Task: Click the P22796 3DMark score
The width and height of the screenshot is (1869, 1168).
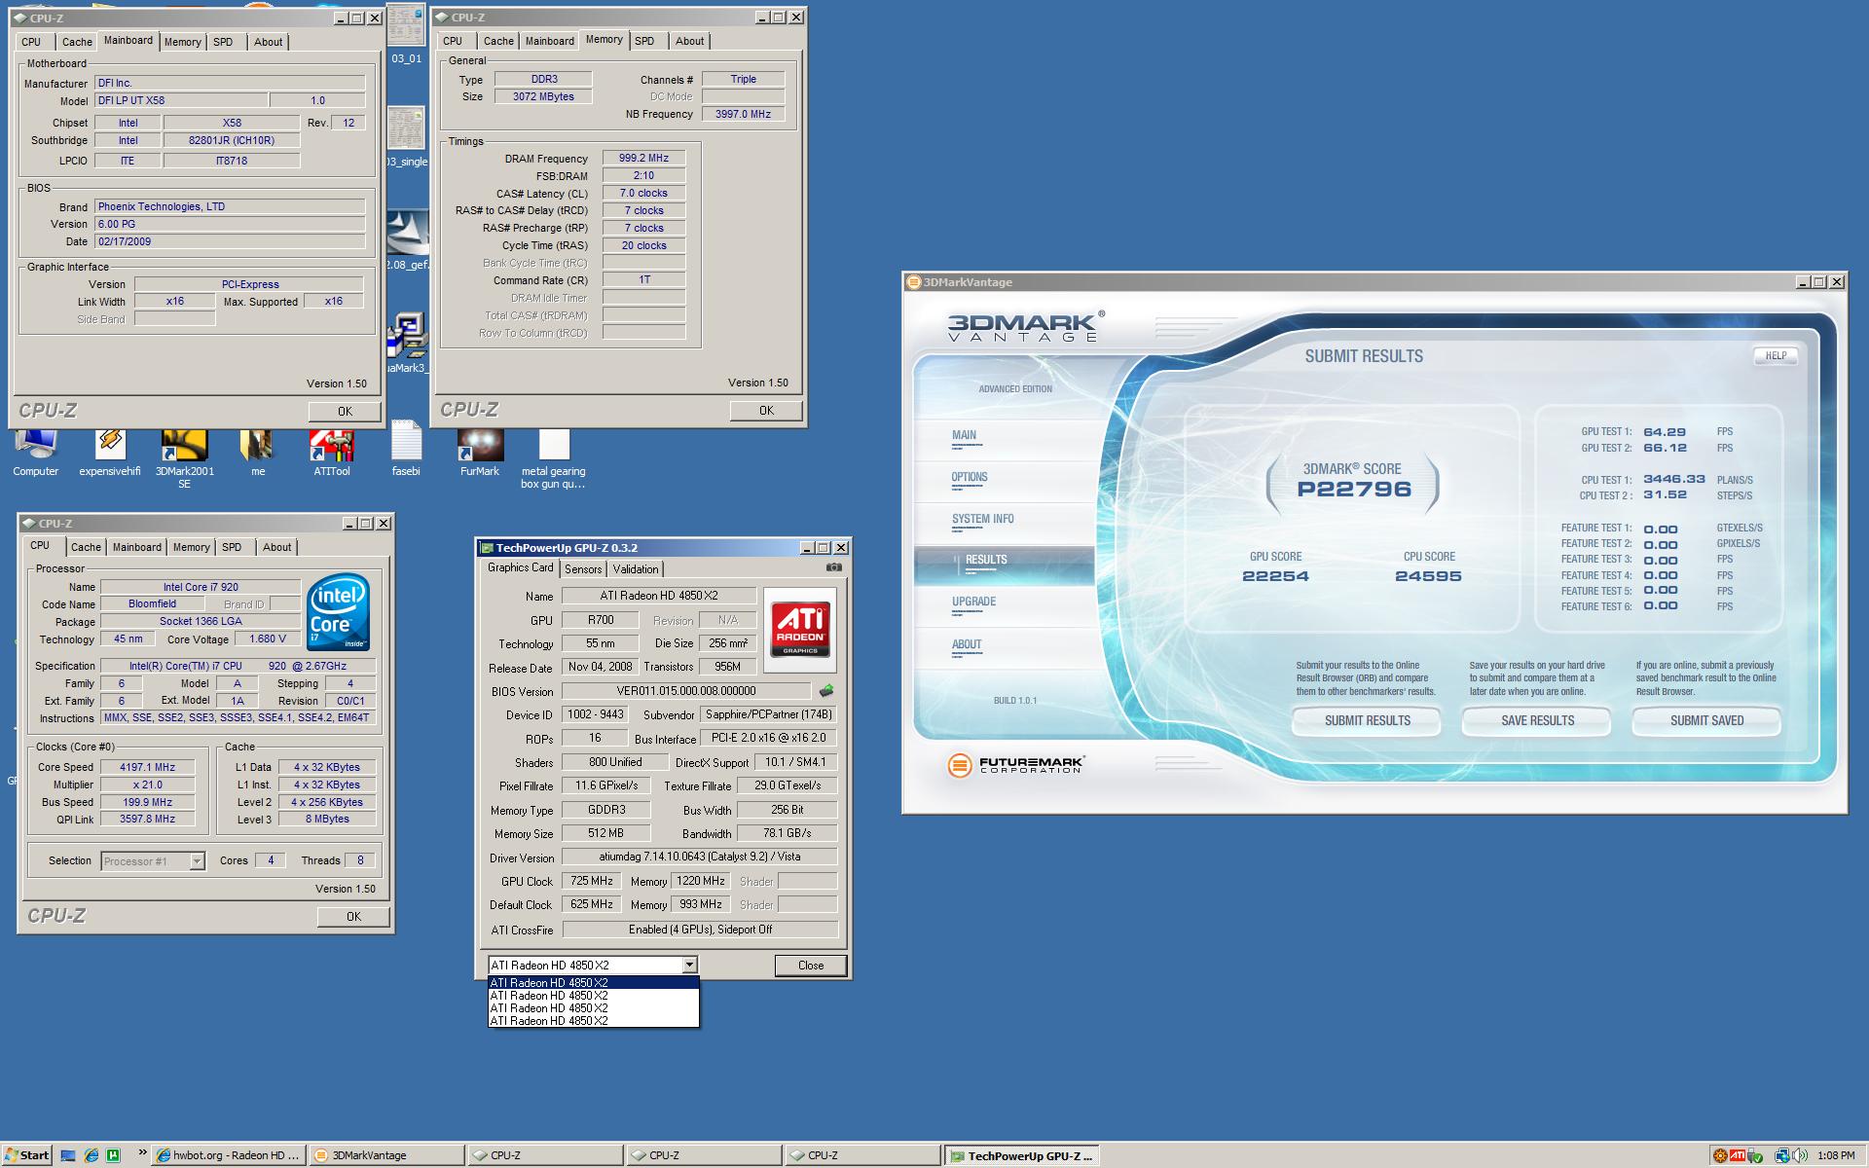Action: pyautogui.click(x=1353, y=490)
